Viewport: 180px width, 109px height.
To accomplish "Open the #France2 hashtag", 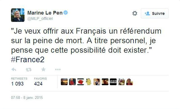I will click(28, 60).
